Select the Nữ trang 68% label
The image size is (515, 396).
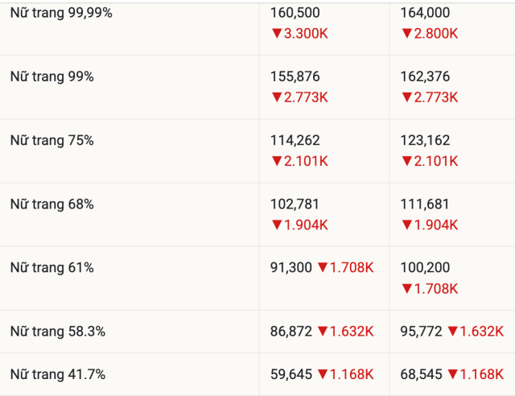coord(51,204)
